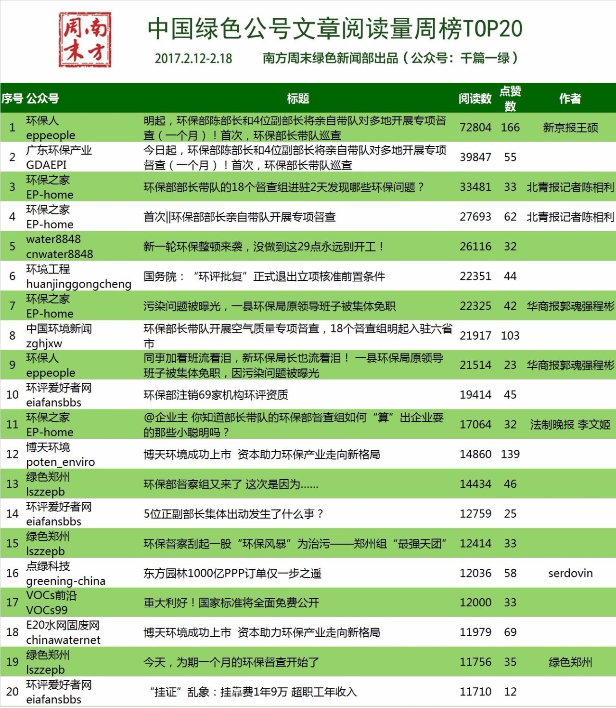The width and height of the screenshot is (616, 708).
Task: Click the title 中国绿色公号文章阅读量周榜TOP20
Action: coord(333,30)
